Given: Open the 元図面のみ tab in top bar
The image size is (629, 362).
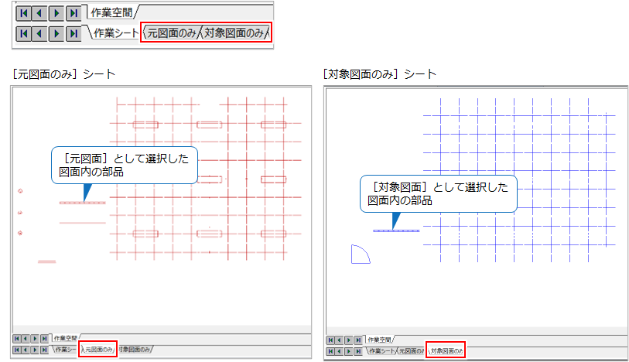Looking at the screenshot, I should (x=171, y=33).
